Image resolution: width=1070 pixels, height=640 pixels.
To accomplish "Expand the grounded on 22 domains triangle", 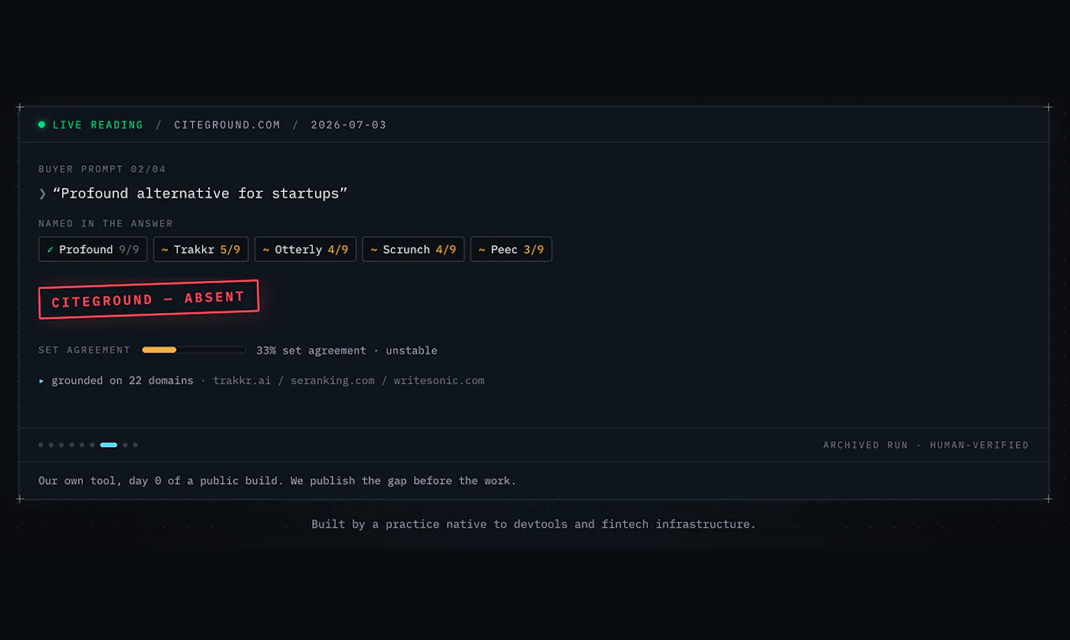I will 41,381.
